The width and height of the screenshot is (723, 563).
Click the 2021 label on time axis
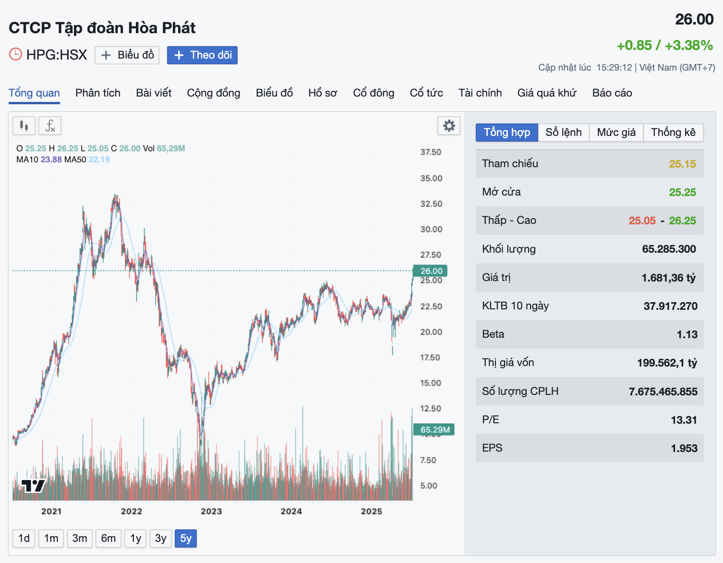tap(51, 511)
